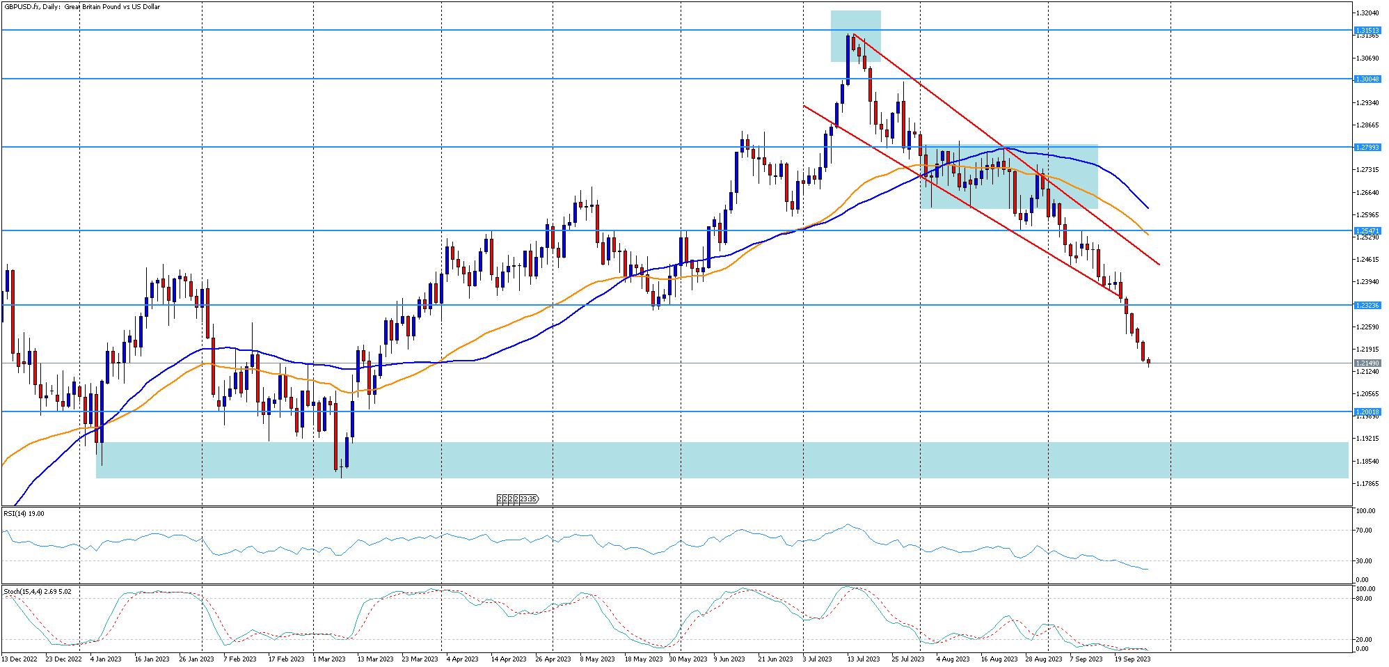The image size is (1389, 667).
Task: Click the 1.23236 horizontal level price tag
Action: tap(1367, 306)
